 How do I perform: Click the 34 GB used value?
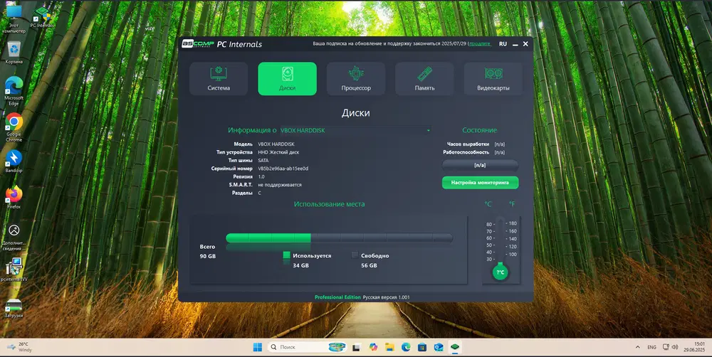click(x=300, y=265)
